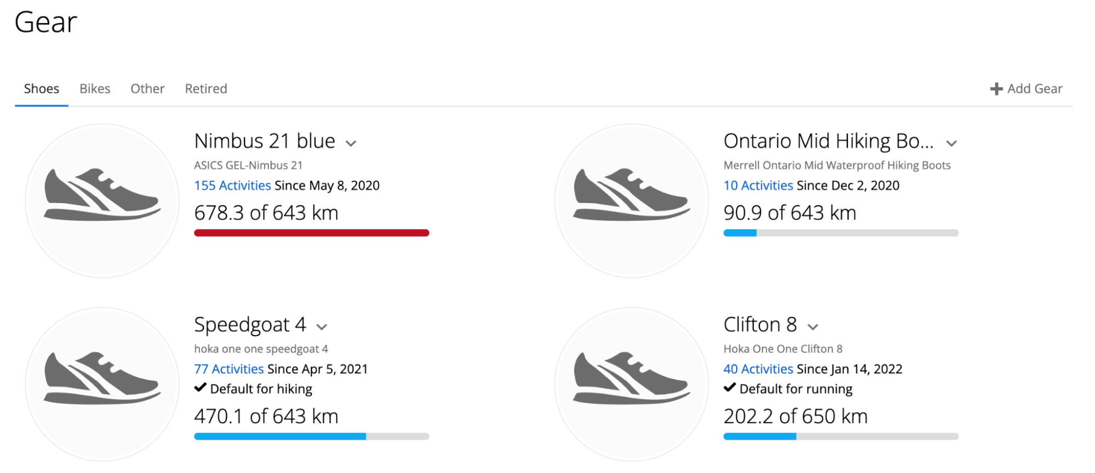
Task: Open the Speedgoat 4 dropdown chevron
Action: [x=322, y=327]
